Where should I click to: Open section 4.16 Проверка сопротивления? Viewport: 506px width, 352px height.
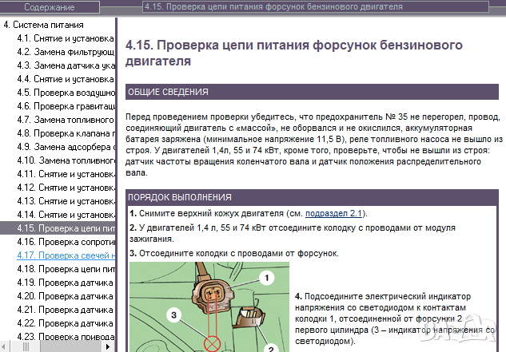(66, 242)
